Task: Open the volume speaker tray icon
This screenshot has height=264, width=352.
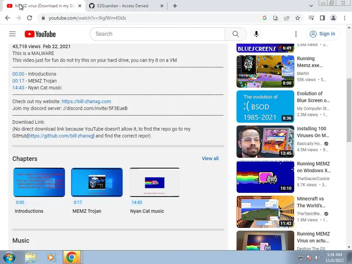Action: (x=317, y=257)
